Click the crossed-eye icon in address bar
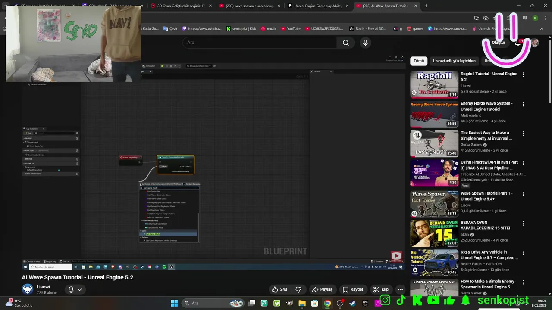Viewport: 552px width, 310px height. 486,18
